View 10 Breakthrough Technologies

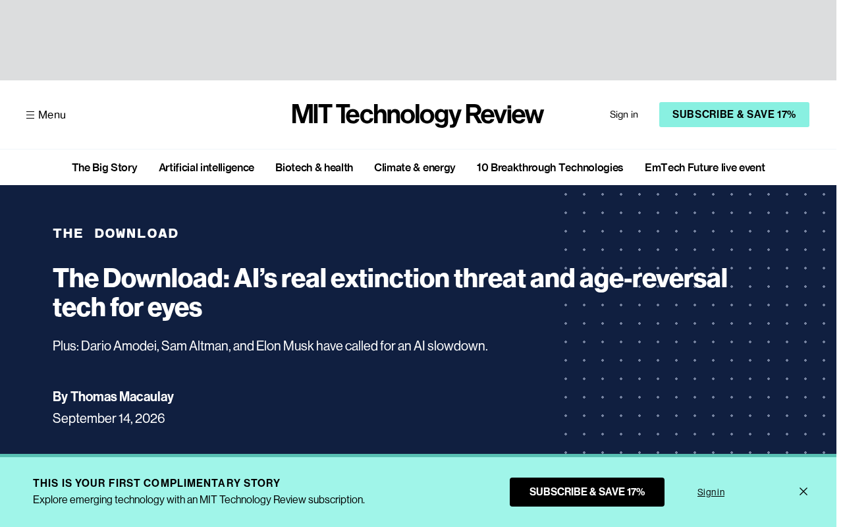550,167
